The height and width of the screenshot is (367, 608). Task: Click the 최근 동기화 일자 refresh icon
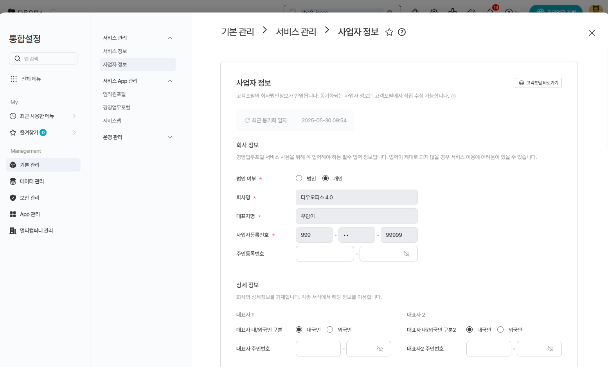point(247,120)
